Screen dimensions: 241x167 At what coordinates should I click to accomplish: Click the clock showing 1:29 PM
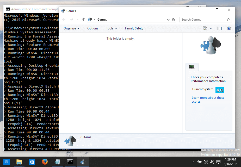point(230,159)
